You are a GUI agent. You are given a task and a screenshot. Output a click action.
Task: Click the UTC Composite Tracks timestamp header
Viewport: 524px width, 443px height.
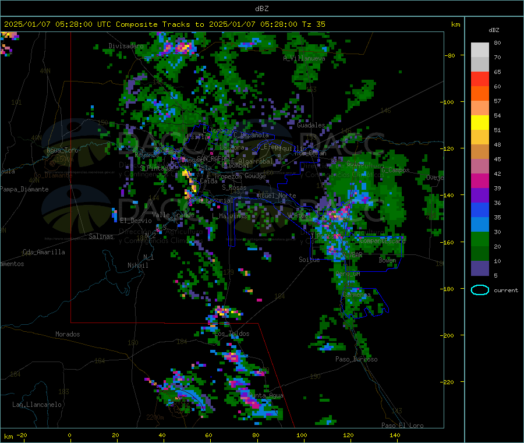164,24
